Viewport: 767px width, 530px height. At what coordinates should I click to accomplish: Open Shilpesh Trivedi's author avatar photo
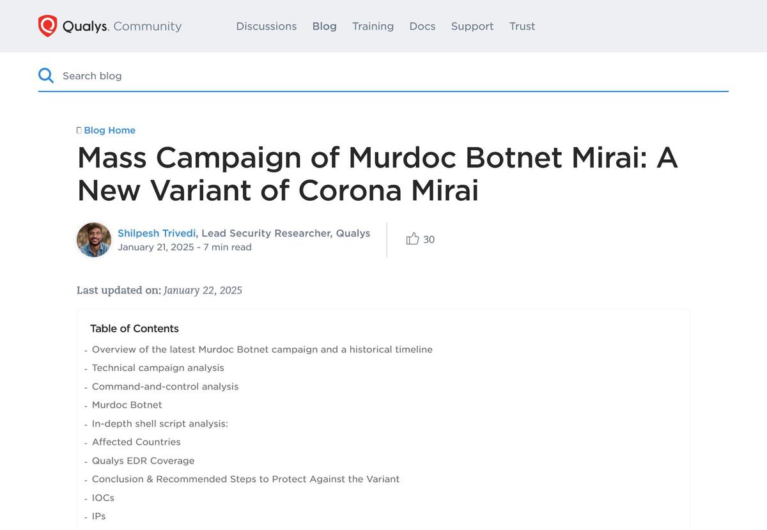pyautogui.click(x=94, y=240)
